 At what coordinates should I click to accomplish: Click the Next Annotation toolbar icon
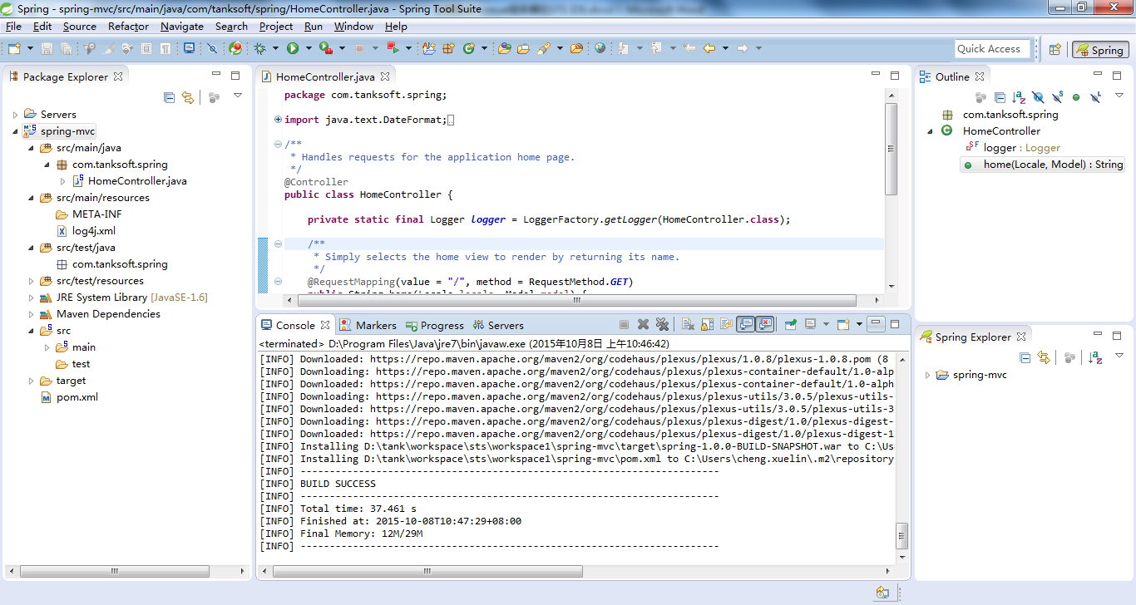click(624, 48)
